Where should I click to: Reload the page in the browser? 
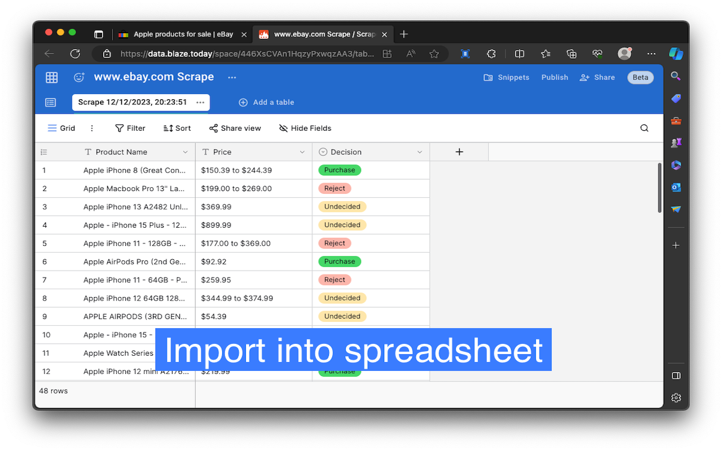point(75,54)
